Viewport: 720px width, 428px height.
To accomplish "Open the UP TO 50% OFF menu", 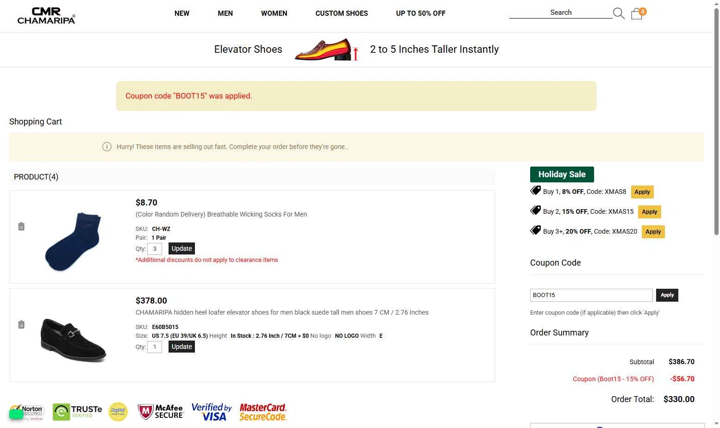I will pos(421,13).
